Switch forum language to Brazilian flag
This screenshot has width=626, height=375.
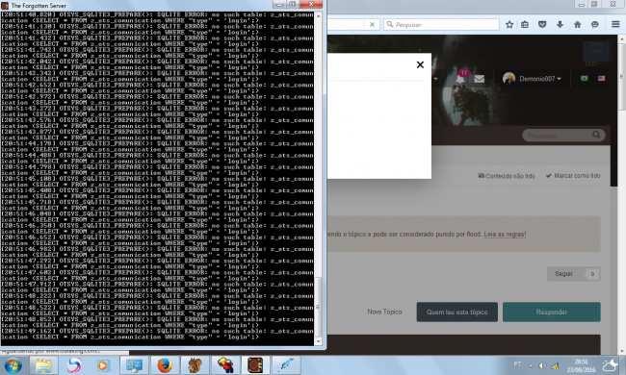coord(585,79)
